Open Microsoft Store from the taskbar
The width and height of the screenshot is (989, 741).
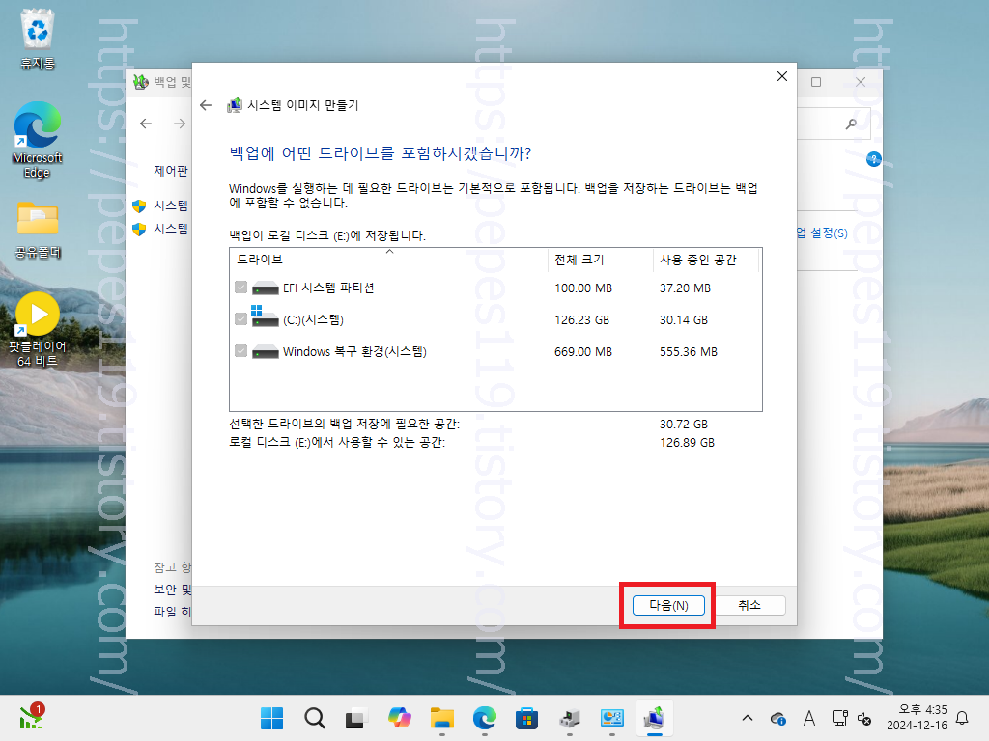click(x=526, y=718)
